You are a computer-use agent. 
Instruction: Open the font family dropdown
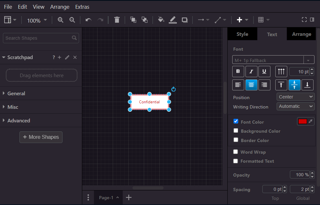[x=308, y=60]
